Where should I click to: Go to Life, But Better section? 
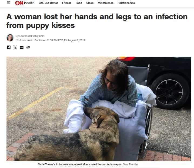click(48, 3)
